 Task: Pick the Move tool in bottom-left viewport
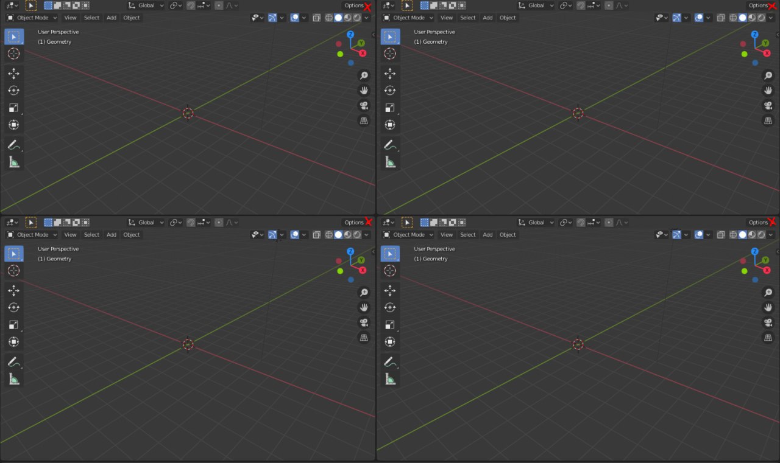[14, 291]
